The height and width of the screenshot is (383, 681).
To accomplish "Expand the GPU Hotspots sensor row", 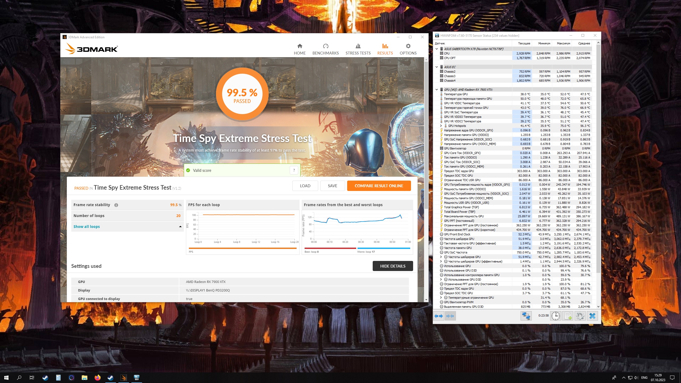I will coord(441,126).
